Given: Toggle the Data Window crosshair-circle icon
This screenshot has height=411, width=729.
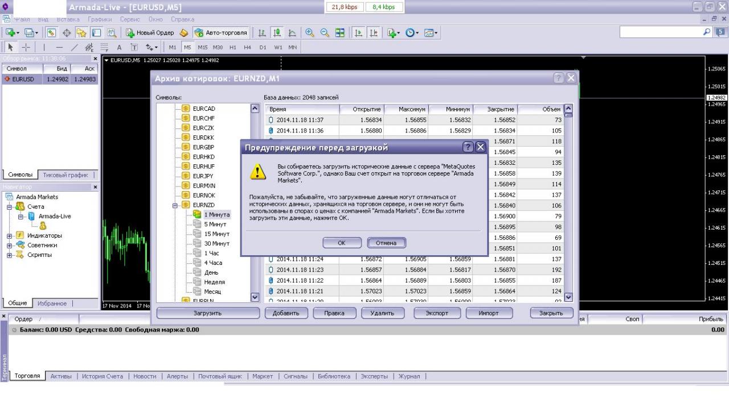Looking at the screenshot, I should 67,33.
